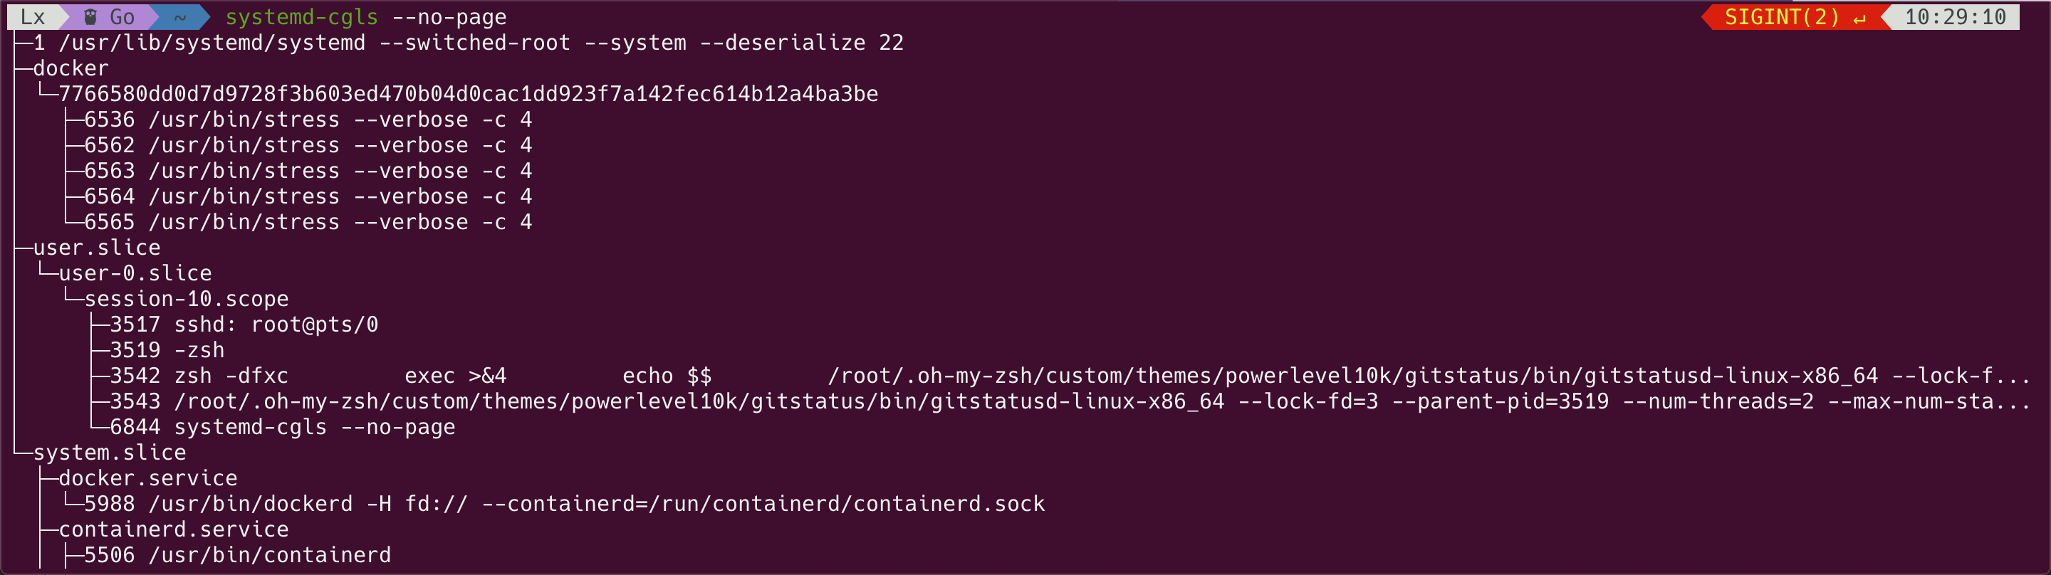Click process 6536 /usr/bin/stress line
Viewport: 2051px width, 575px height.
pyautogui.click(x=308, y=120)
